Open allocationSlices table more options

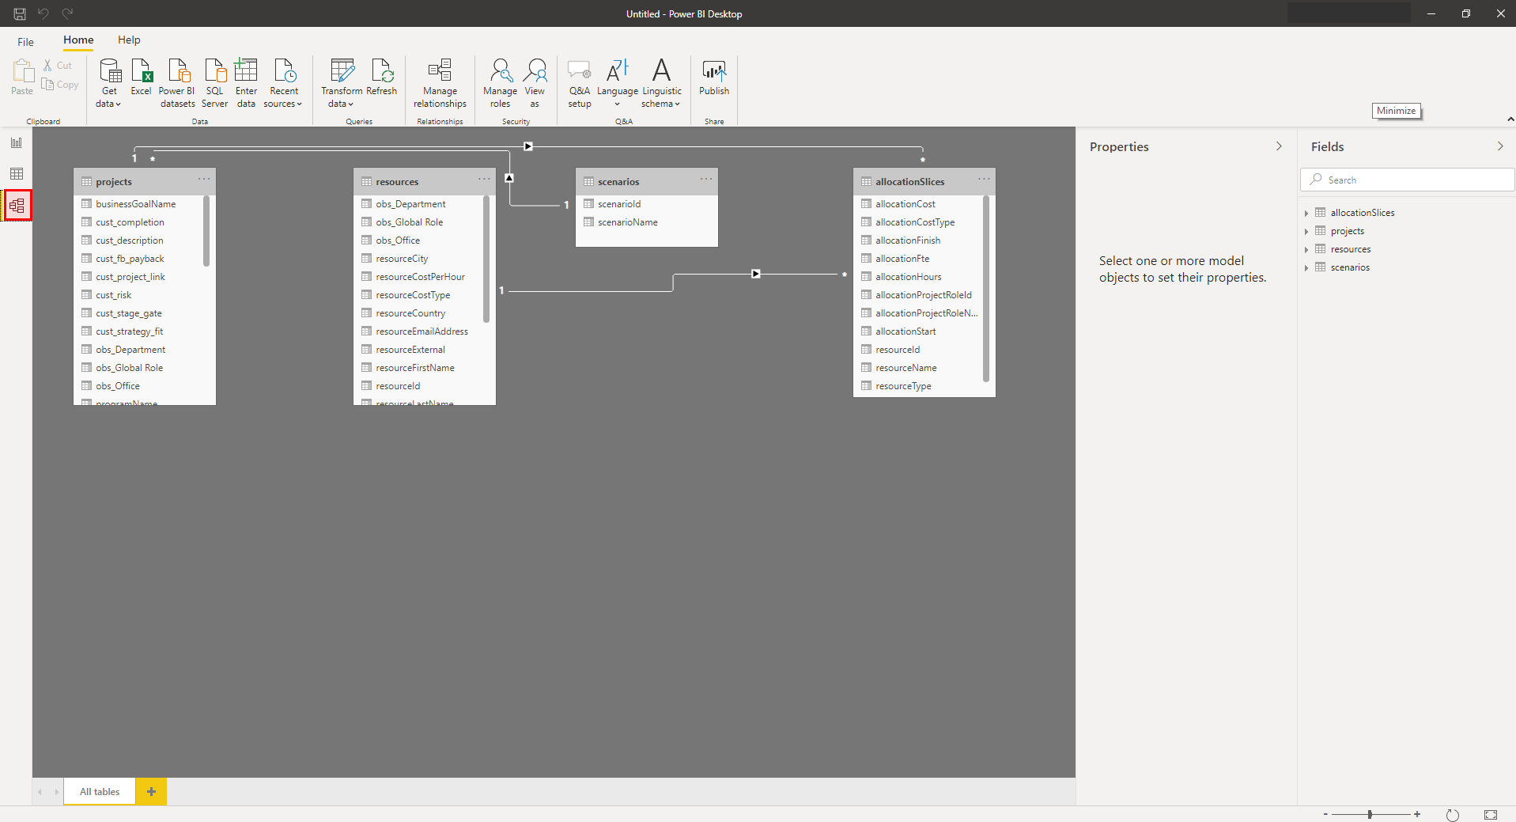click(x=984, y=180)
